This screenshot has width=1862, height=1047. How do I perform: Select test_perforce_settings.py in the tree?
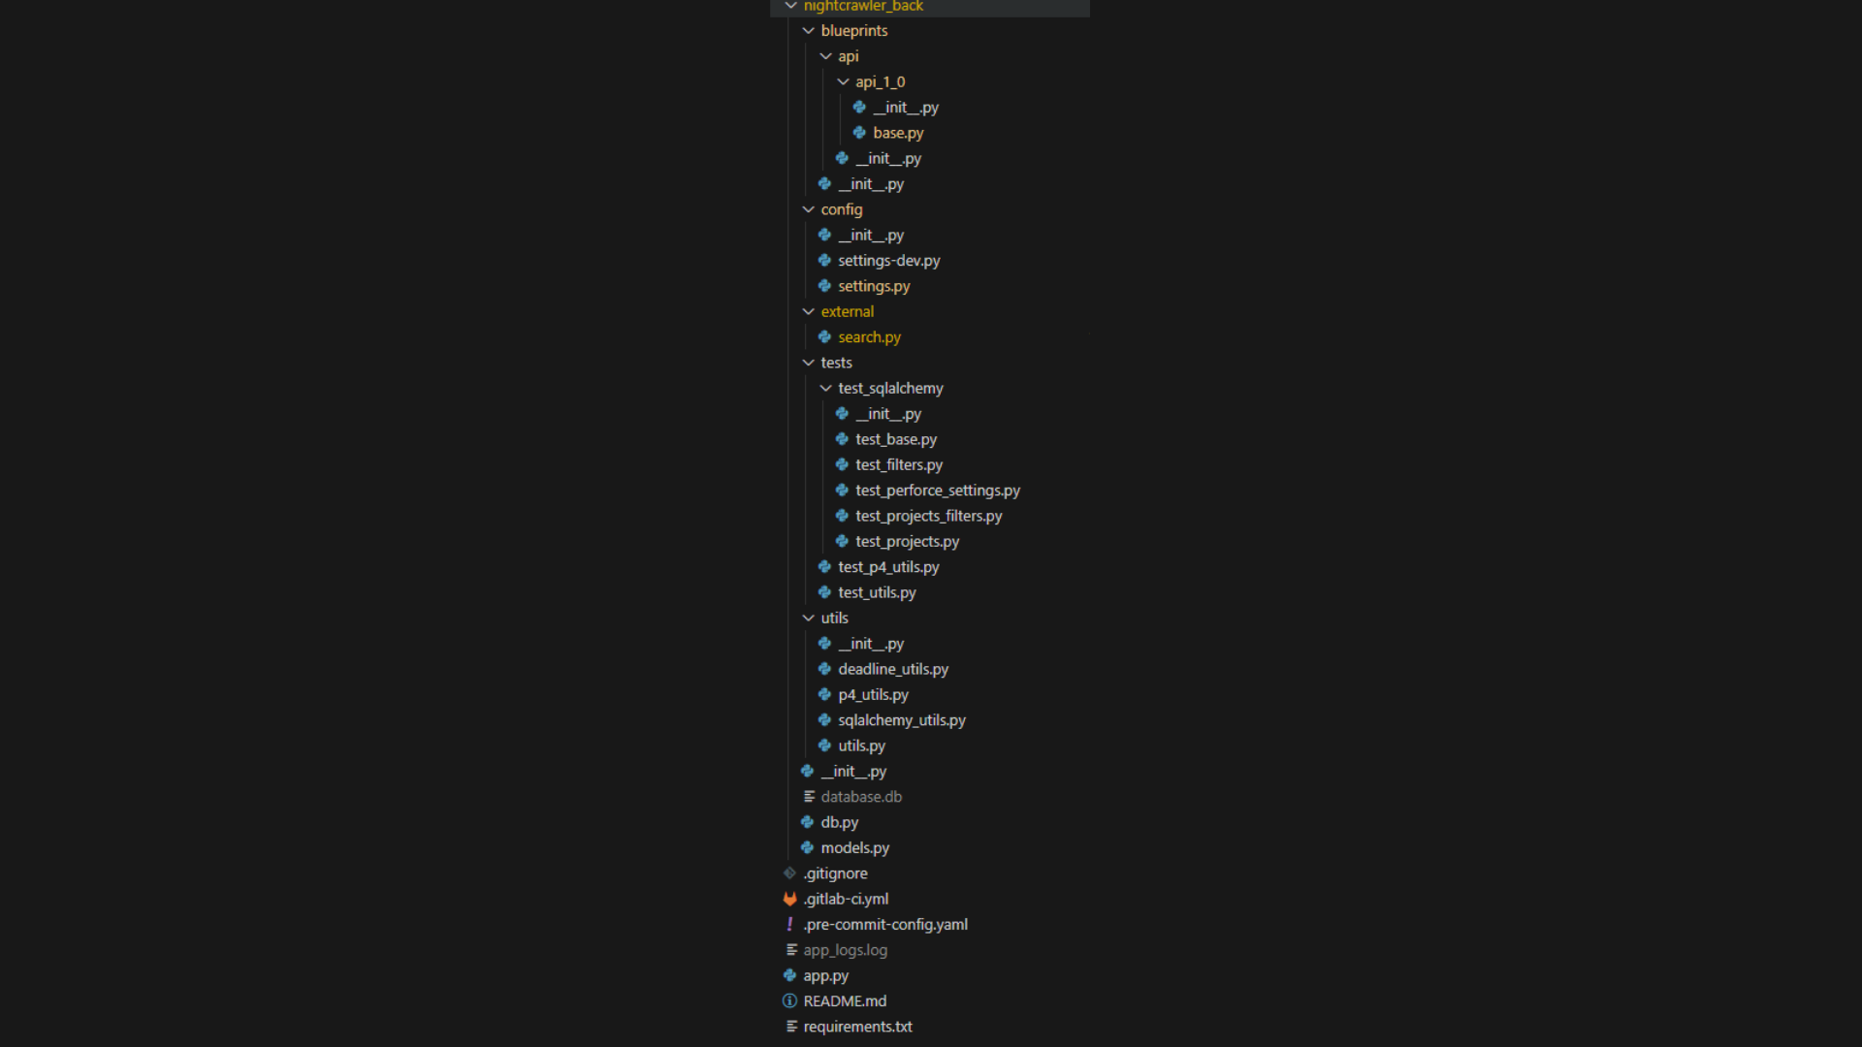point(937,490)
